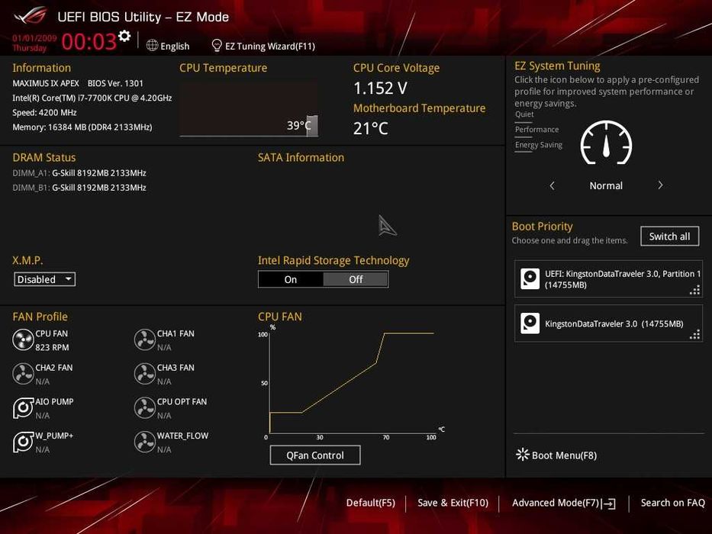Open QFan Control

(315, 455)
